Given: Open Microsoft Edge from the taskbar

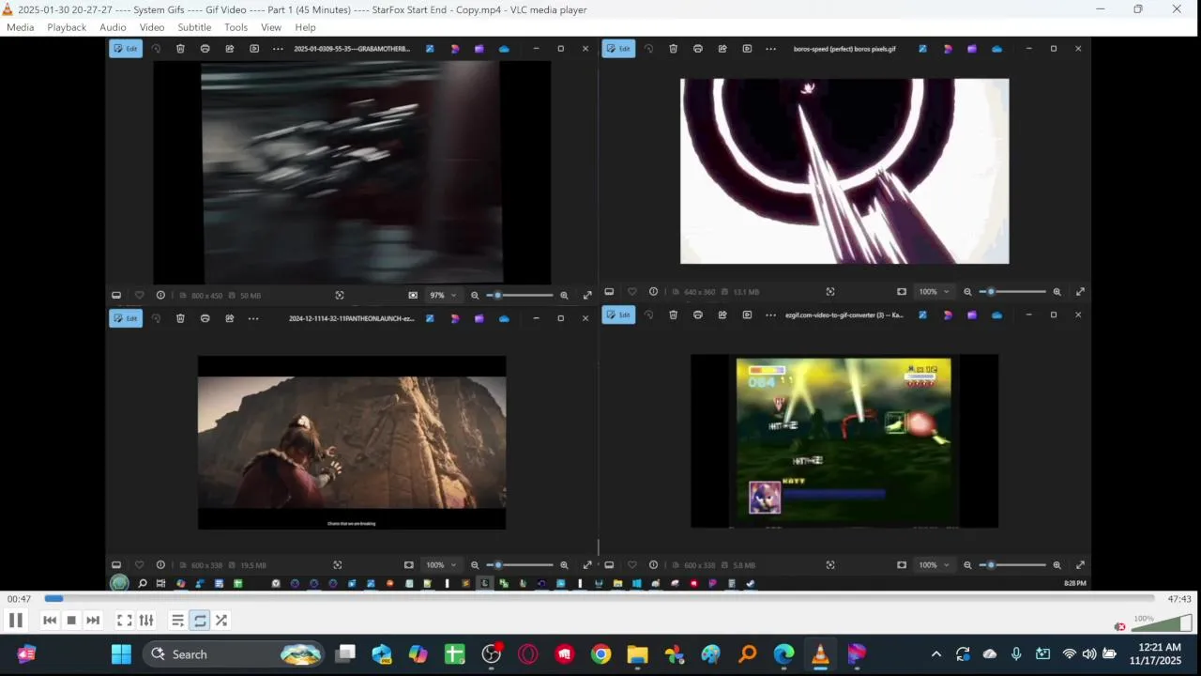Looking at the screenshot, I should tap(783, 654).
